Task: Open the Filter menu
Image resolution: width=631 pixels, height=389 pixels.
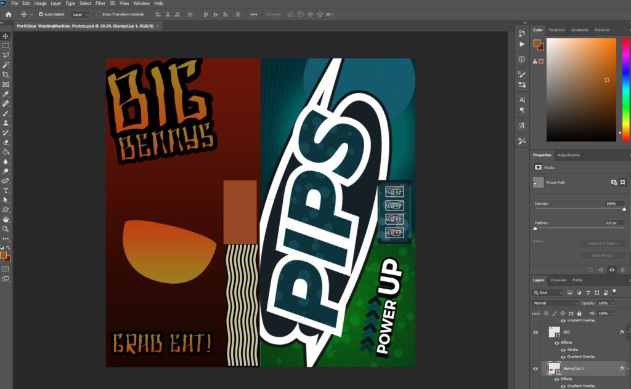Action: click(100, 3)
